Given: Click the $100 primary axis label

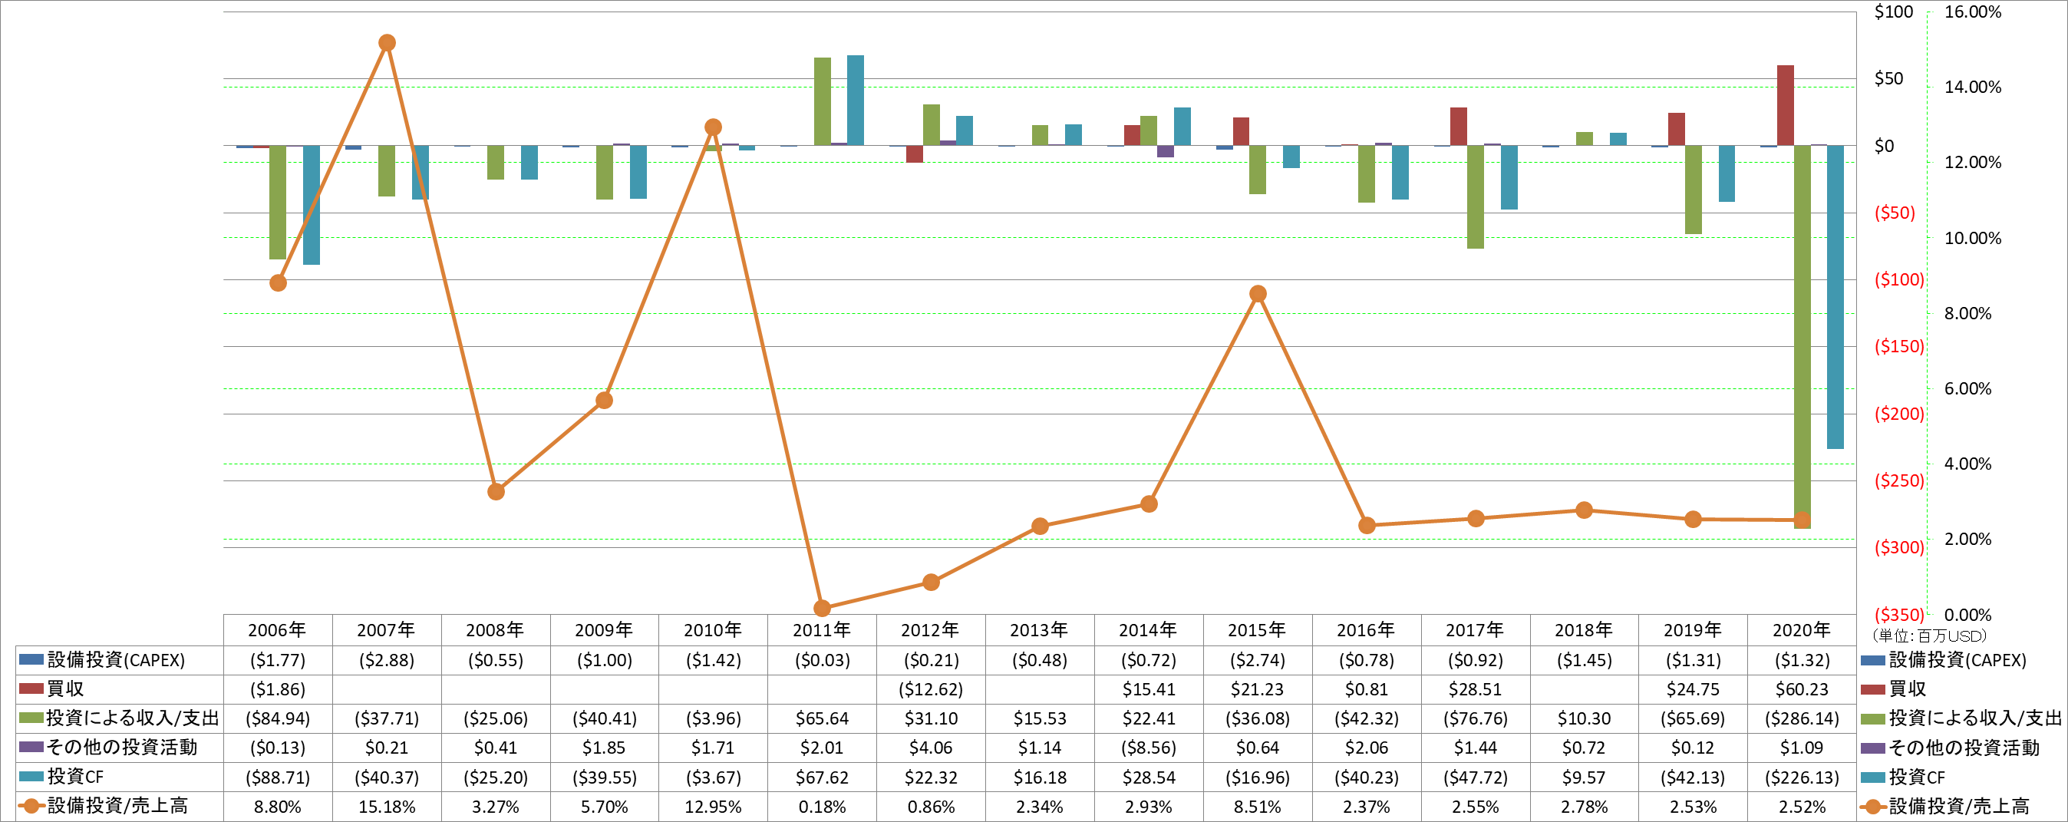Looking at the screenshot, I should coord(1894,12).
